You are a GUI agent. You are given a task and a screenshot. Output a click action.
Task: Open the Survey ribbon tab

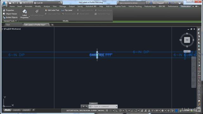[80, 6]
